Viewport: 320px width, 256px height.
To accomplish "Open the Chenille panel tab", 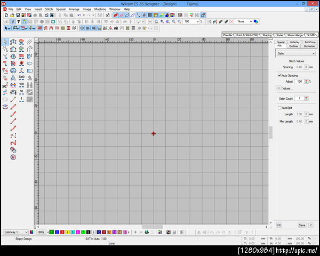I will pos(227,35).
